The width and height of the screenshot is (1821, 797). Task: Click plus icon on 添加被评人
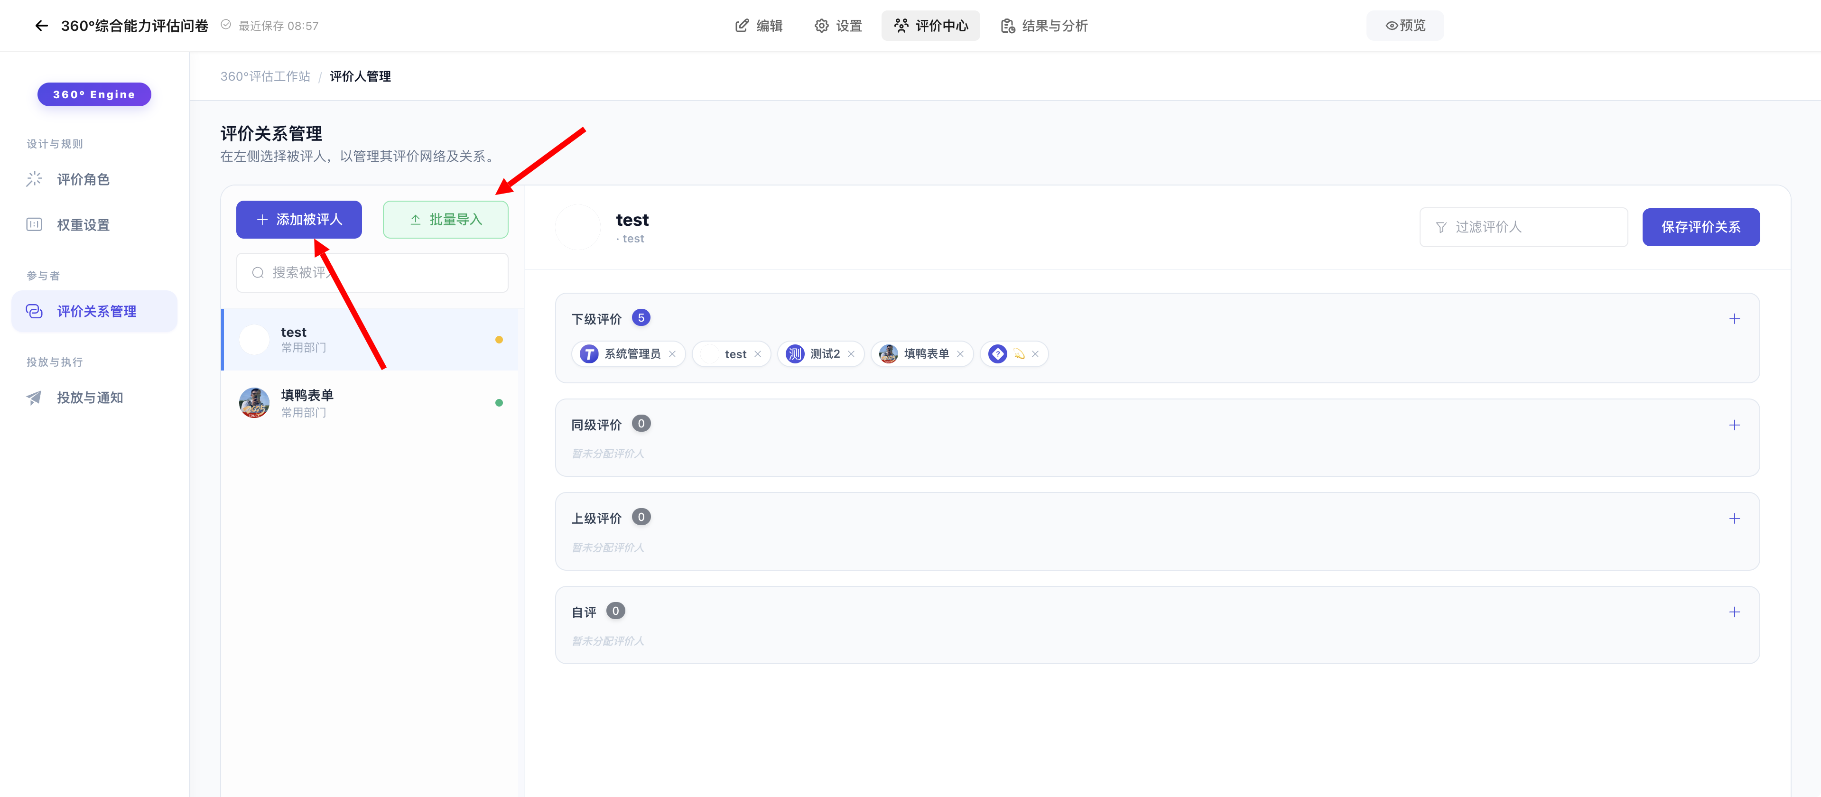point(262,220)
